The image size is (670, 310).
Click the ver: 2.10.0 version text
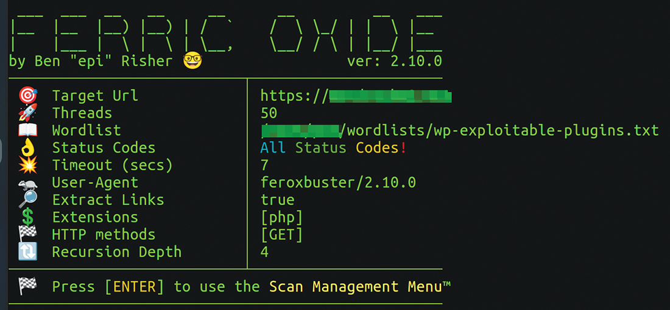click(x=395, y=62)
